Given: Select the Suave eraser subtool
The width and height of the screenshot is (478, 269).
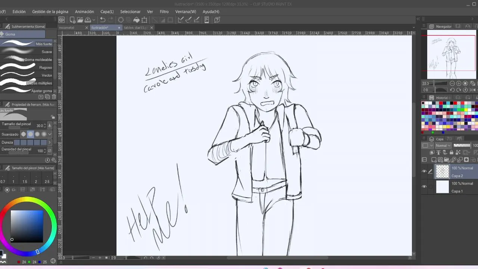Looking at the screenshot, I should tap(27, 52).
